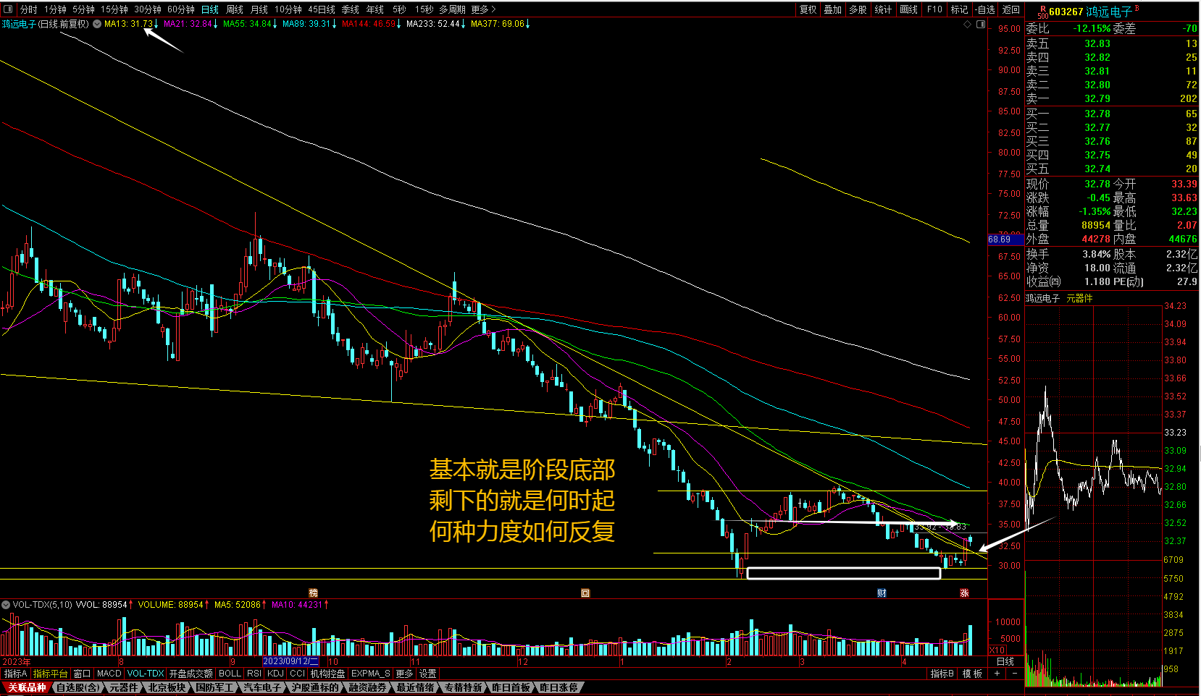Viewport: 1201px width, 696px height.
Task: Open the 更多 periods dropdown at top
Action: [481, 9]
